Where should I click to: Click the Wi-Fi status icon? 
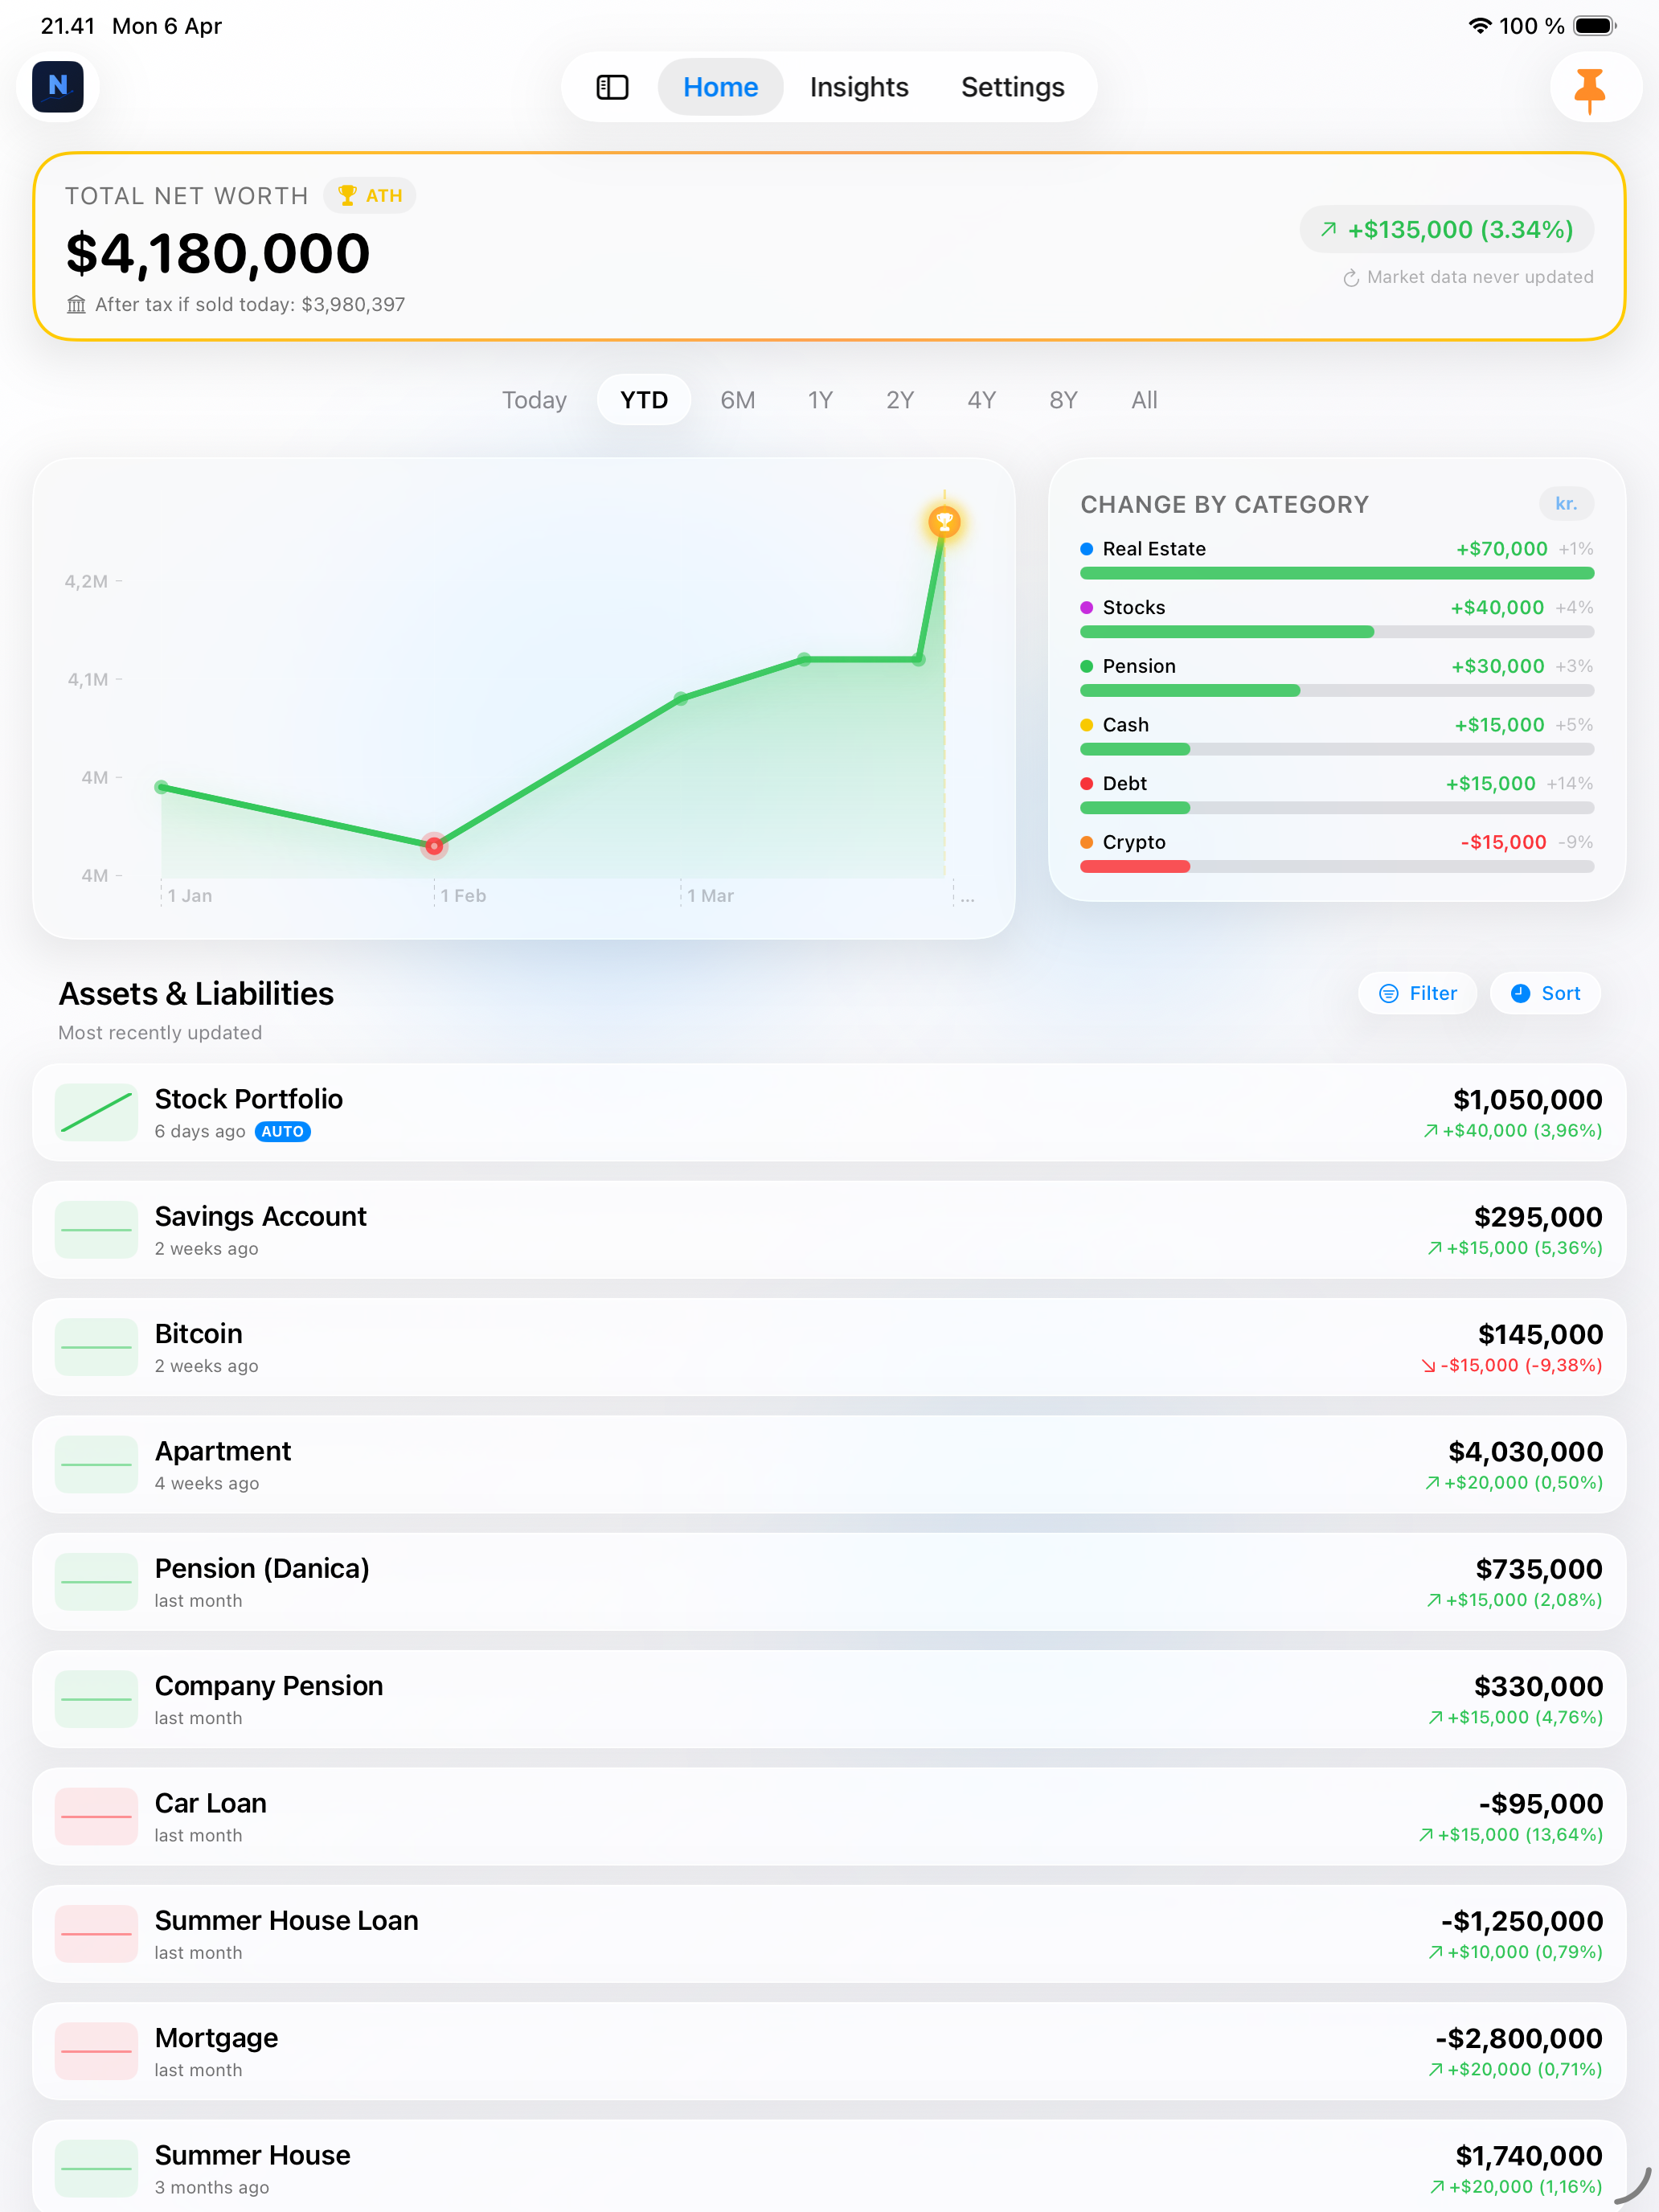tap(1479, 26)
